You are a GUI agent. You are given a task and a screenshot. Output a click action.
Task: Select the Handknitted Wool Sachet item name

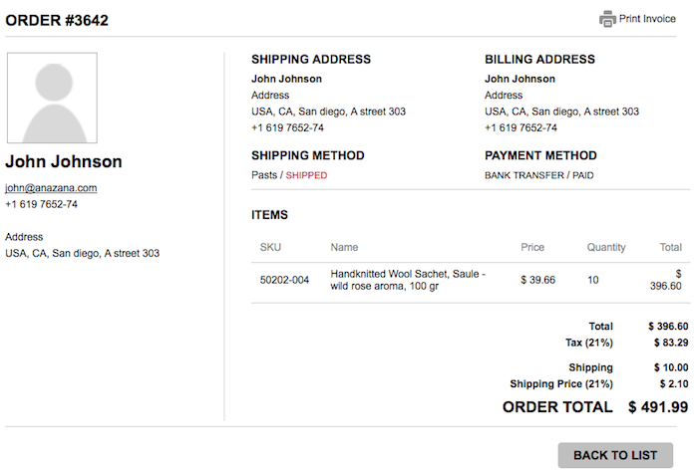pyautogui.click(x=408, y=280)
